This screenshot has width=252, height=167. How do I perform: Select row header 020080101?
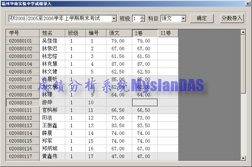(22, 41)
